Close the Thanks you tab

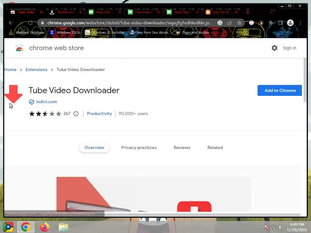pos(80,12)
